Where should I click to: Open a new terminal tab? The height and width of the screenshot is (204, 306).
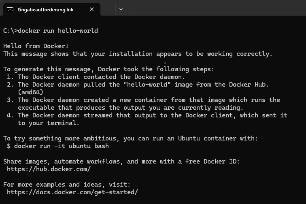click(109, 9)
